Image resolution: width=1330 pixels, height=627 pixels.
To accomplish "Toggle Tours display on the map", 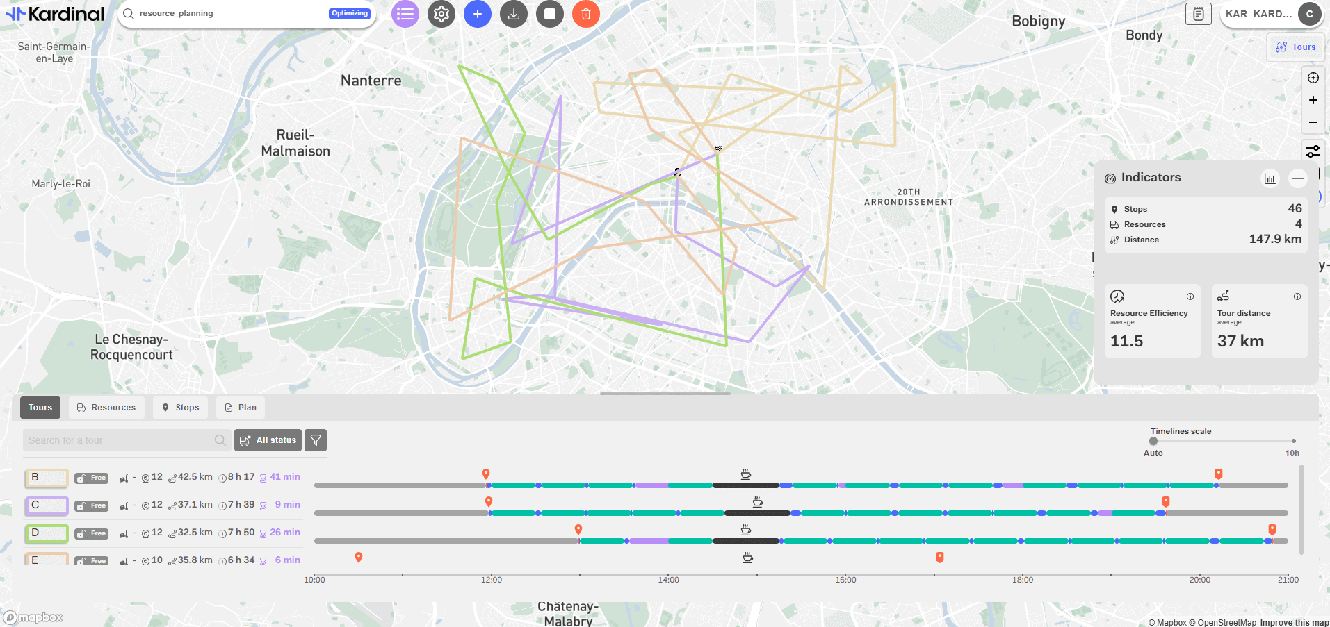I will 1296,47.
